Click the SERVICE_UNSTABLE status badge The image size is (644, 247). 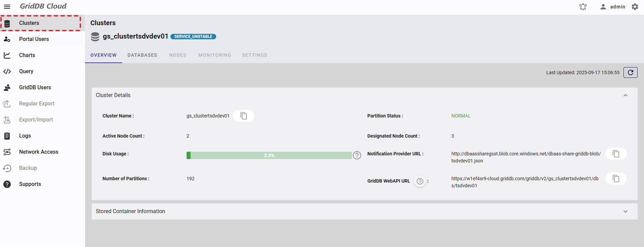point(193,37)
